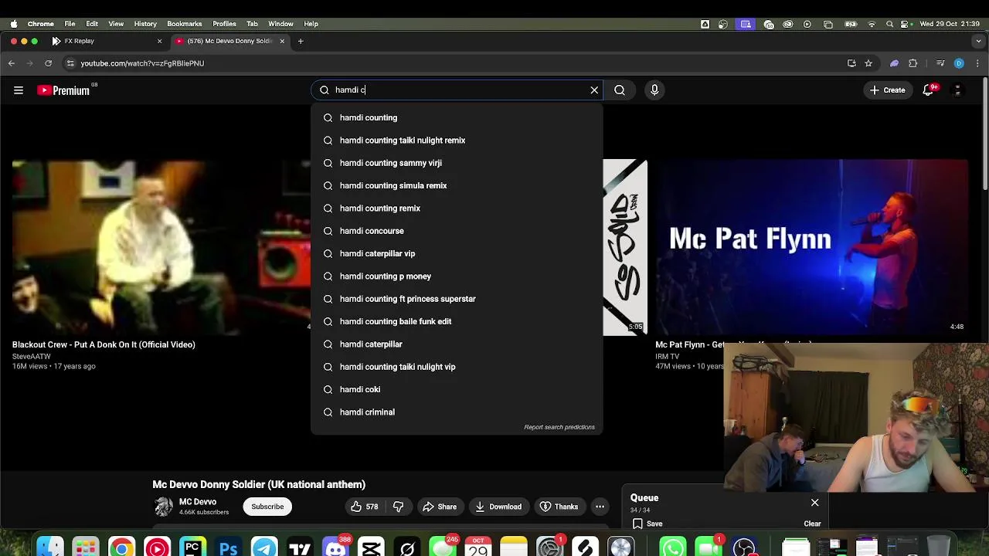Open the YouTube hamburger guide menu
Viewport: 989px width, 556px height.
19,90
